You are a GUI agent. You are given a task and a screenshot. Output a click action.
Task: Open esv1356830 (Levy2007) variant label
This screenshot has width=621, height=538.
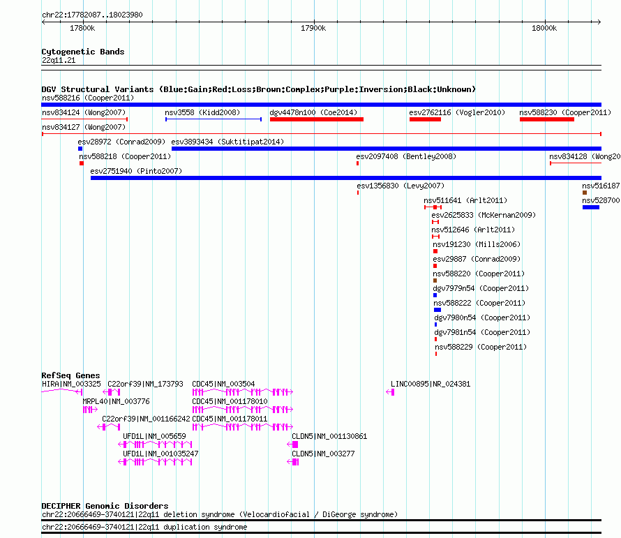(401, 186)
